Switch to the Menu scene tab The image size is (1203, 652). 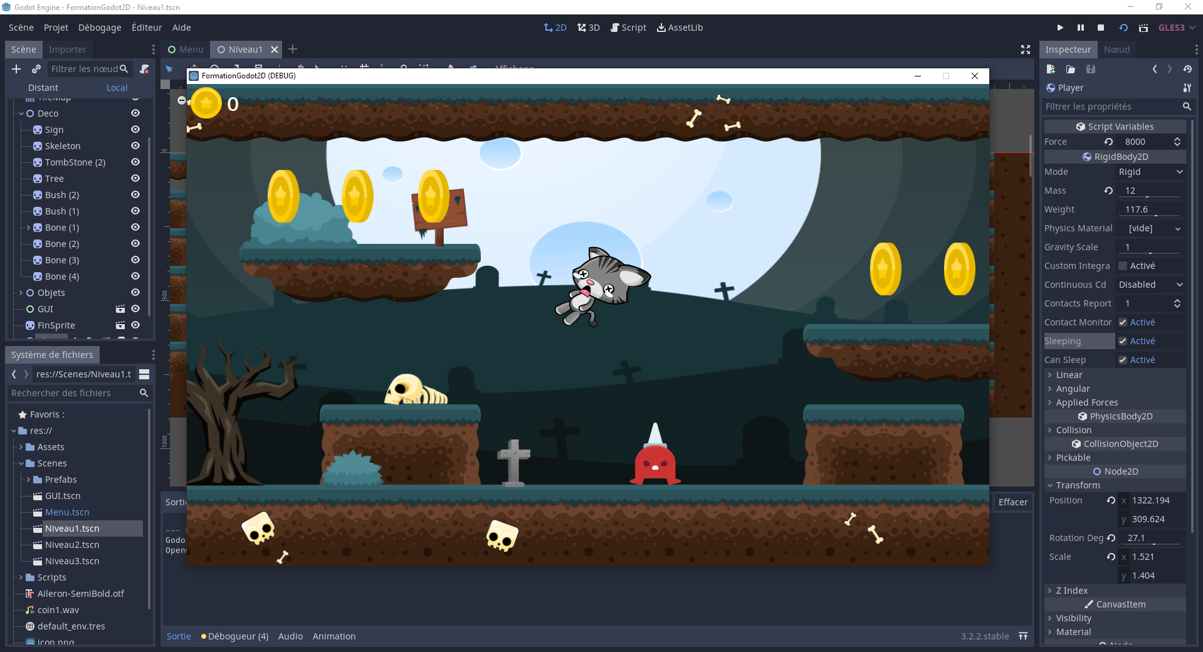tap(186, 50)
